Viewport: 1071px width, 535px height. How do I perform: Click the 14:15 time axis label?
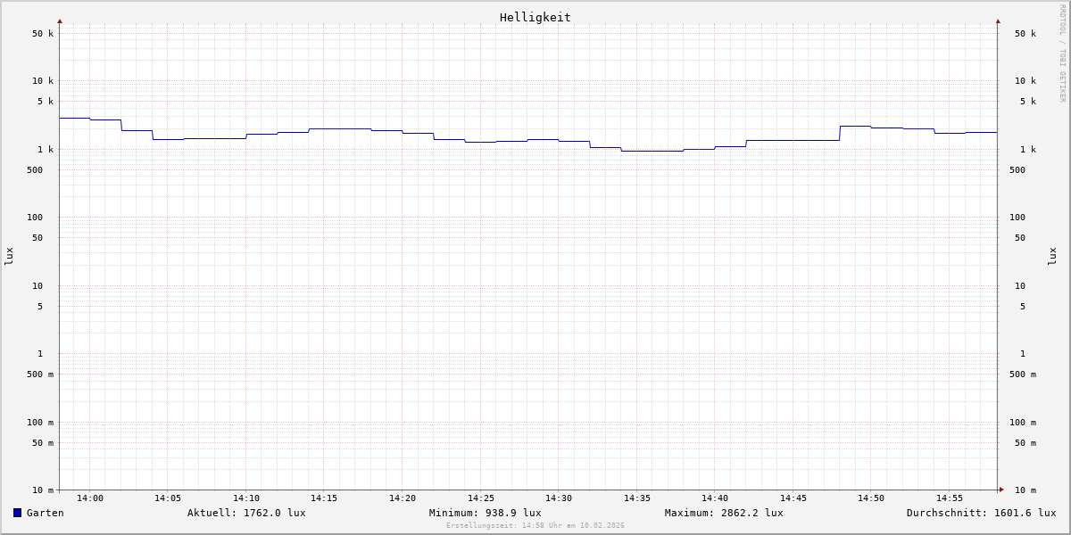coord(324,498)
